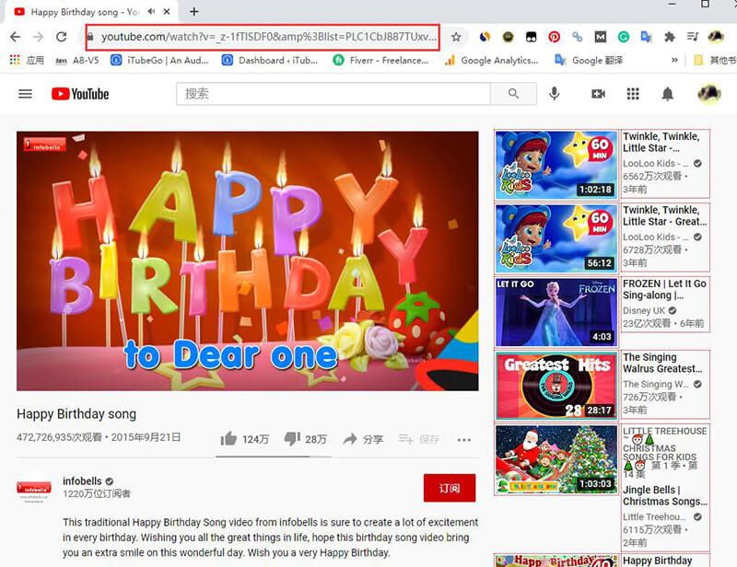Open the create video camera icon
737x567 pixels.
[598, 94]
